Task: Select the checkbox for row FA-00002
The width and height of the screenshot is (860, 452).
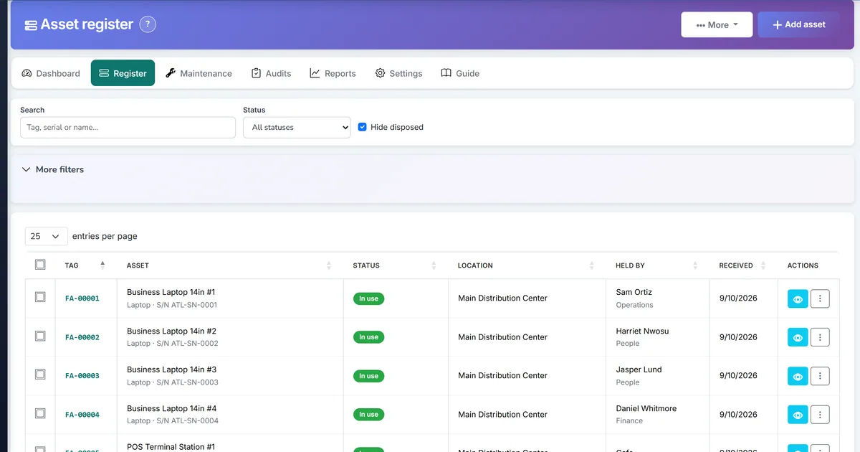Action: pos(40,336)
